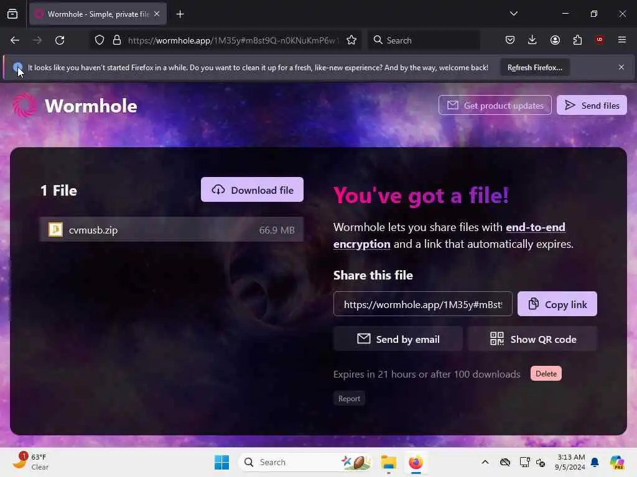This screenshot has width=637, height=477.
Task: Open the Extensions puzzle icon
Action: coord(577,40)
